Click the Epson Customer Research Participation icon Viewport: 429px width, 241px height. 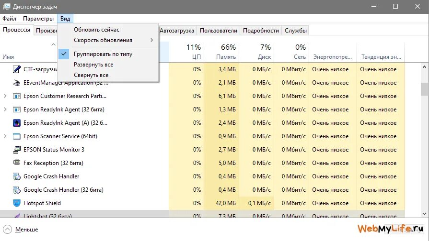tap(17, 96)
